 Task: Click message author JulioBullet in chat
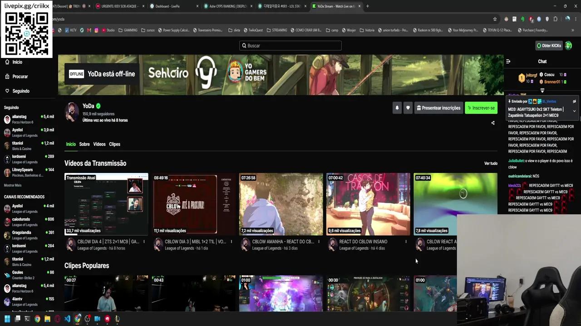(x=516, y=161)
